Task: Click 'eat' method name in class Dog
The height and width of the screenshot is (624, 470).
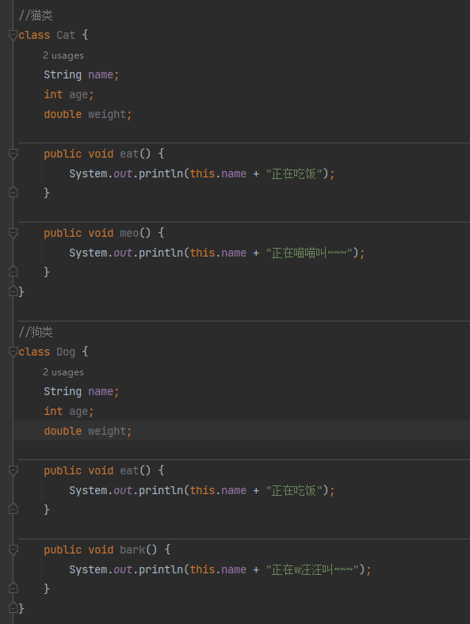Action: (129, 471)
